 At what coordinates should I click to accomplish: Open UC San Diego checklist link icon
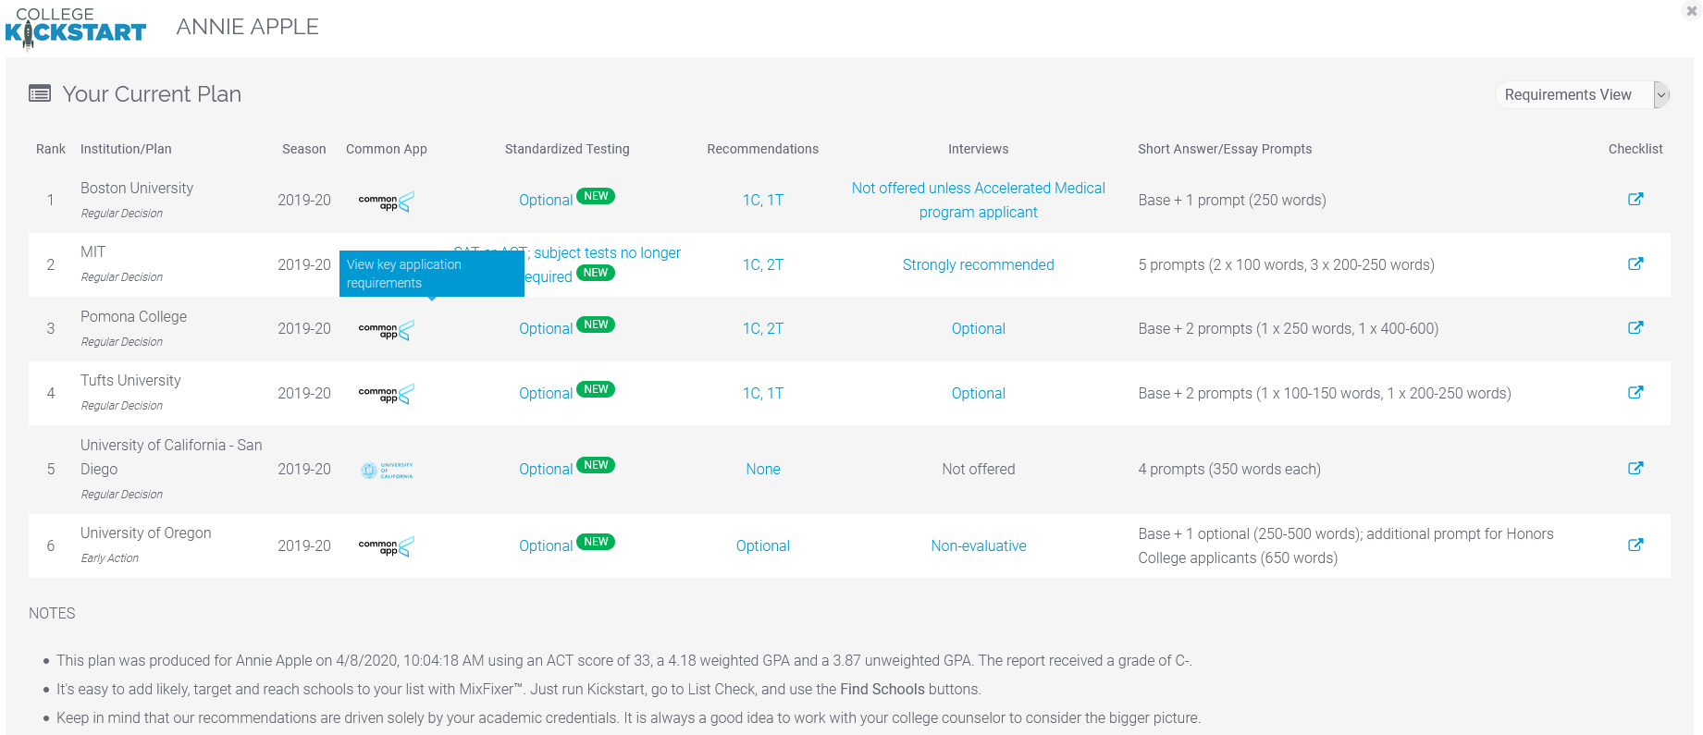click(x=1635, y=468)
